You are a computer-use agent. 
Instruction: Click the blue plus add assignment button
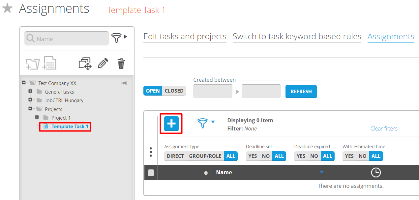[x=171, y=124]
